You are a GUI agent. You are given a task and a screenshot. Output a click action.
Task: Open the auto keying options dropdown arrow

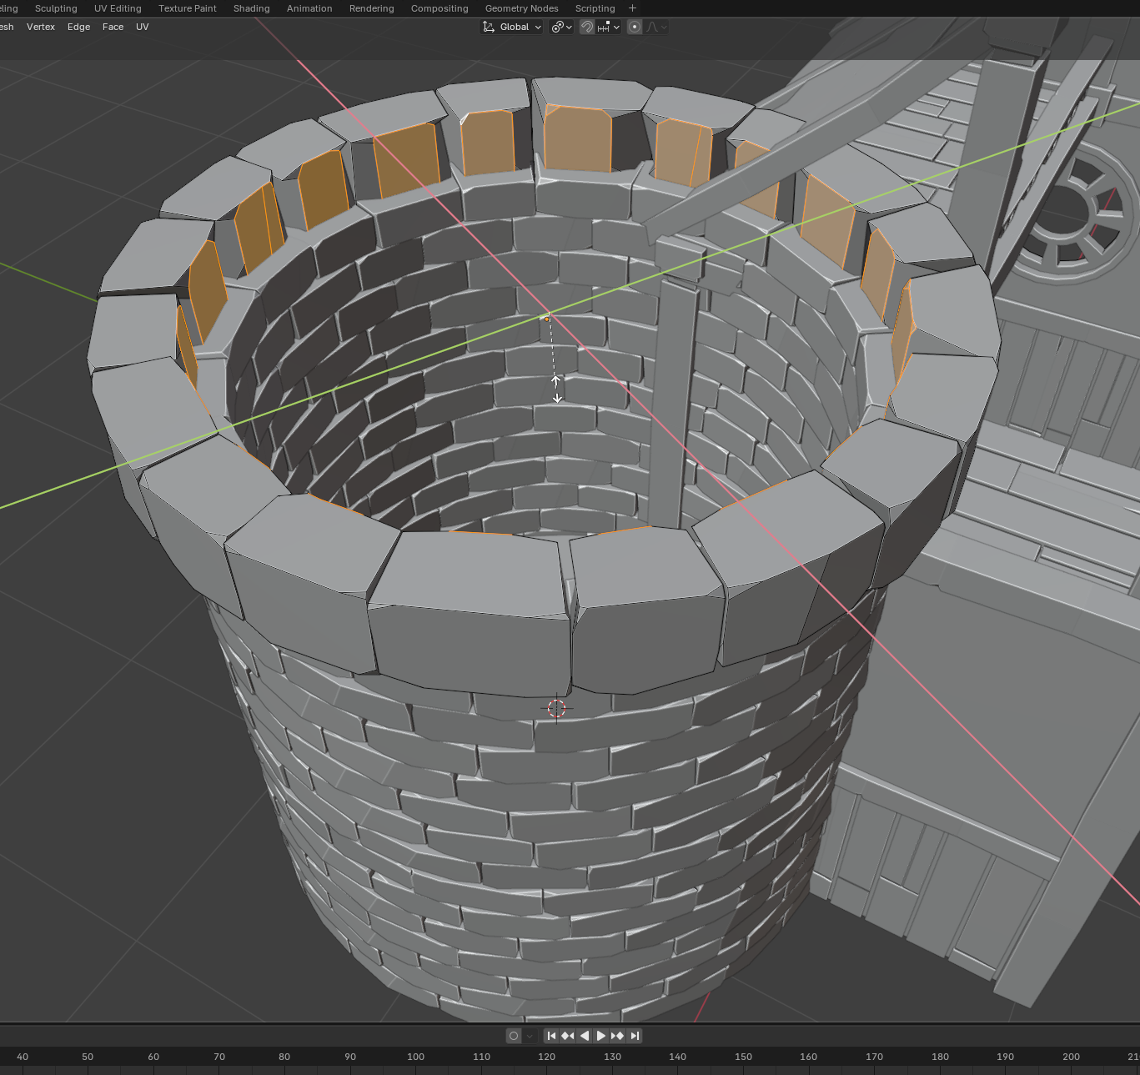pos(530,1036)
